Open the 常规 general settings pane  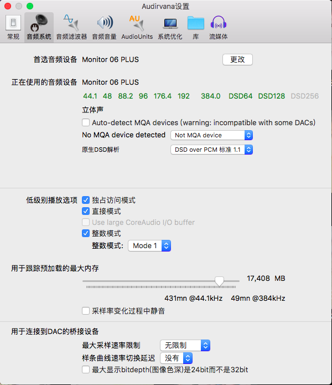[x=13, y=27]
